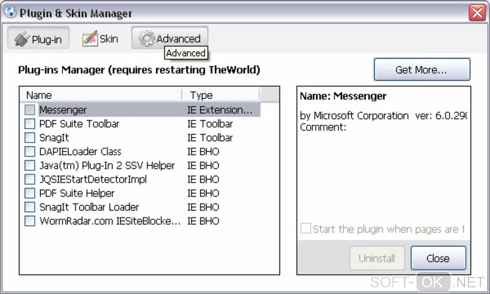Click the globe icon in title bar
Viewport: 490px width, 294px height.
[10, 12]
